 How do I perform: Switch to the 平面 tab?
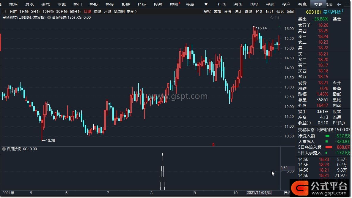270,4
